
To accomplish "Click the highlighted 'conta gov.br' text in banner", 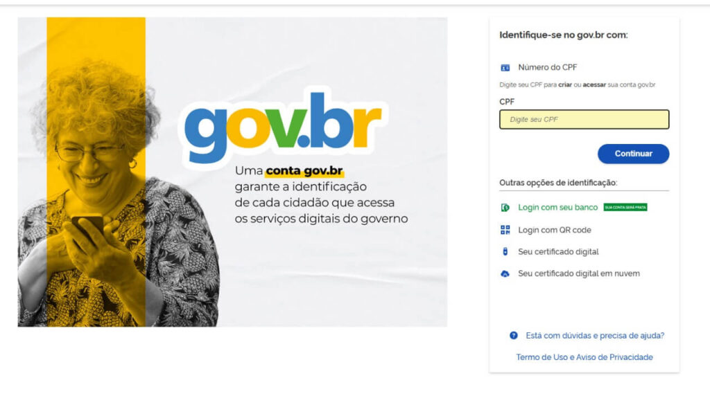I will point(304,171).
